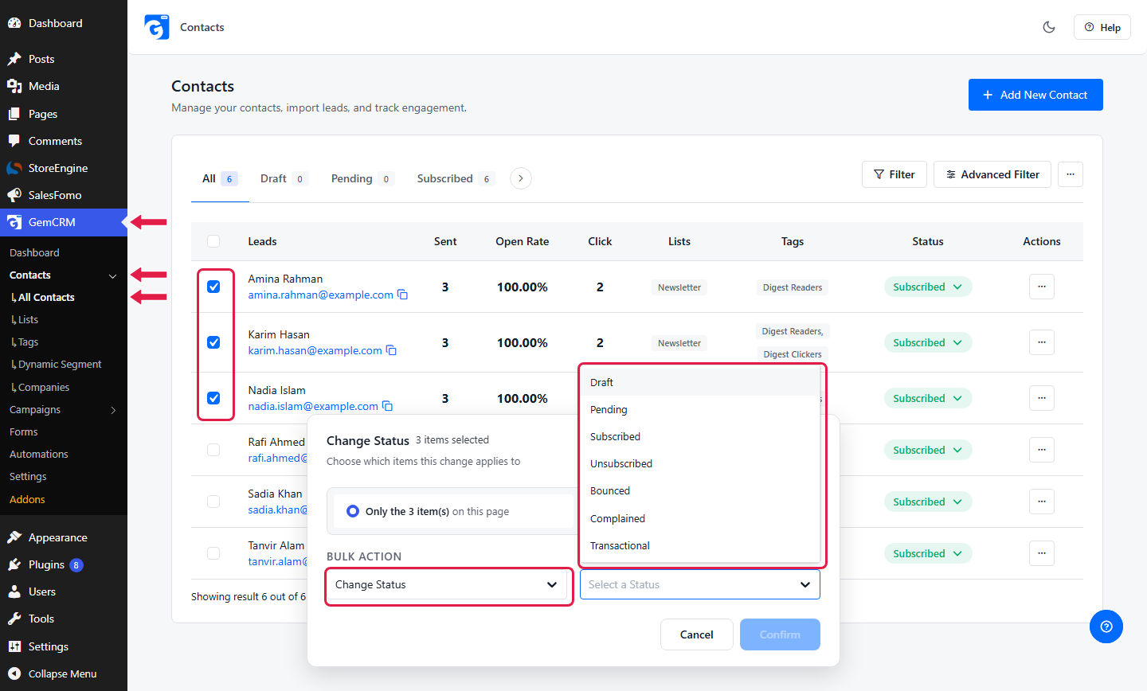Toggle dark mode moon icon
This screenshot has width=1147, height=691.
click(1049, 27)
